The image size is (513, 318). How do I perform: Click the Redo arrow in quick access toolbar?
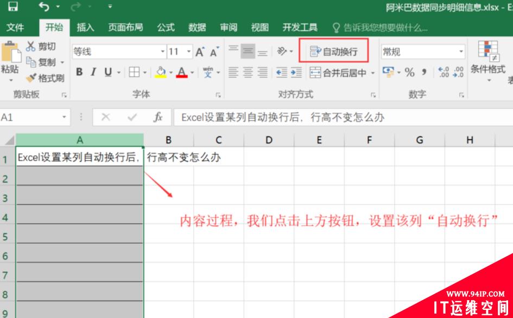point(76,7)
